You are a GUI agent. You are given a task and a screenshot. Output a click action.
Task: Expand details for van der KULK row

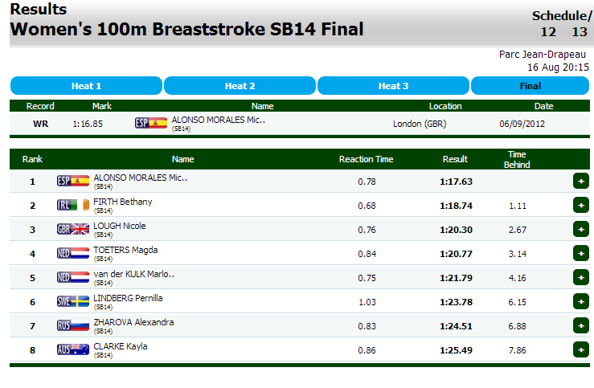tap(580, 277)
